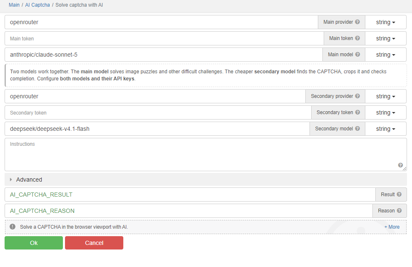Open the Secondary provider type dropdown
The image size is (412, 267).
pos(385,97)
